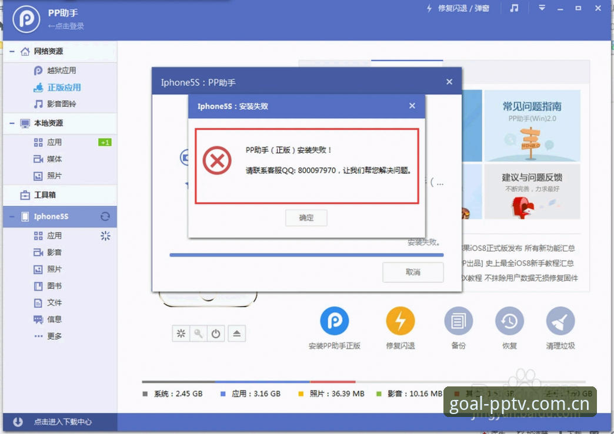Open Iphone5S 图书 item

pyautogui.click(x=48, y=286)
